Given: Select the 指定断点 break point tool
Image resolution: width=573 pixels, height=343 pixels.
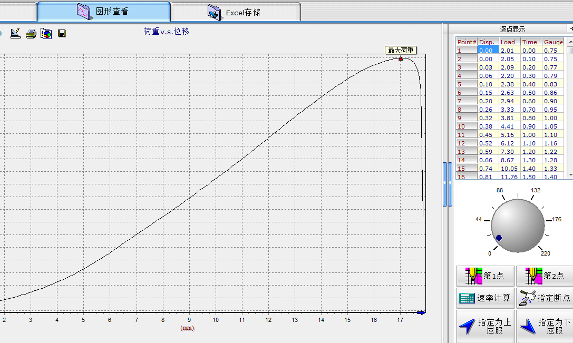Looking at the screenshot, I should pyautogui.click(x=545, y=298).
